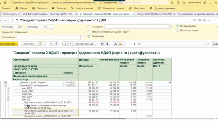Save the report with the download icon
The width and height of the screenshot is (218, 122).
115,44
